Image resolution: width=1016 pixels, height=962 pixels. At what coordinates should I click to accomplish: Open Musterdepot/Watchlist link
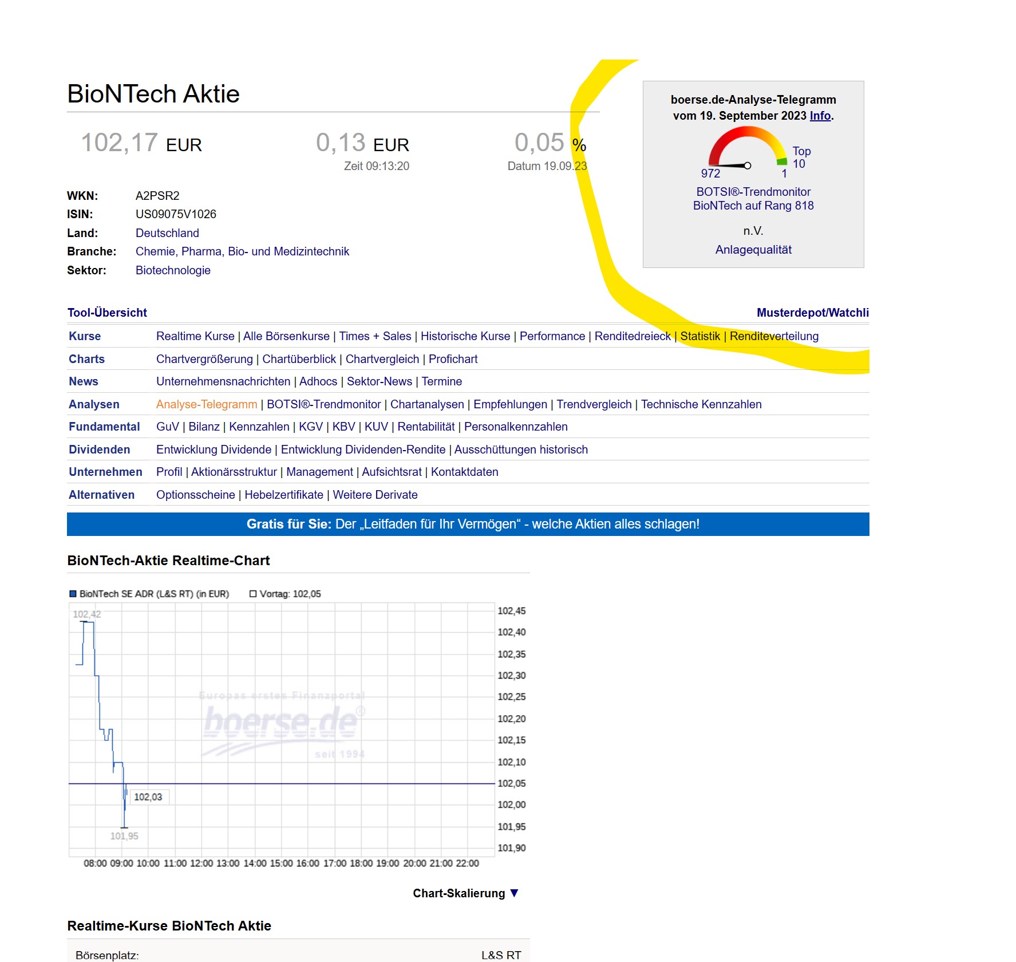point(813,313)
